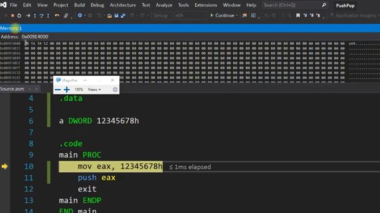The width and height of the screenshot is (380, 213).
Task: Open the Project menu
Action: coord(61,5)
